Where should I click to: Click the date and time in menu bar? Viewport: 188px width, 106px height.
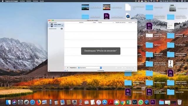coord(168,1)
